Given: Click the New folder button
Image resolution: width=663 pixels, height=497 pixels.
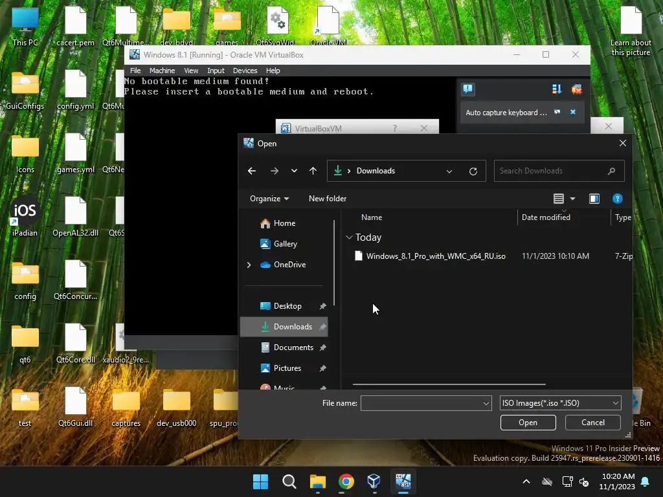Looking at the screenshot, I should [x=327, y=199].
